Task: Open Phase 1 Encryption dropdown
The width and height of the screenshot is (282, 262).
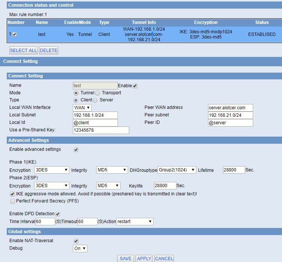Action: click(52, 170)
